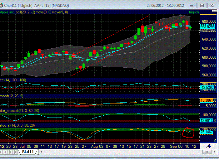
Task: Minimize the Chart11 window
Action: [192, 6]
